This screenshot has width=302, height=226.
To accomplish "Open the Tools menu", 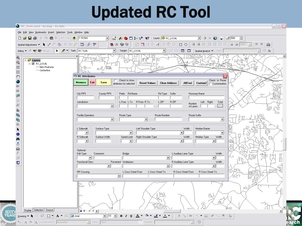I will [x=70, y=32].
